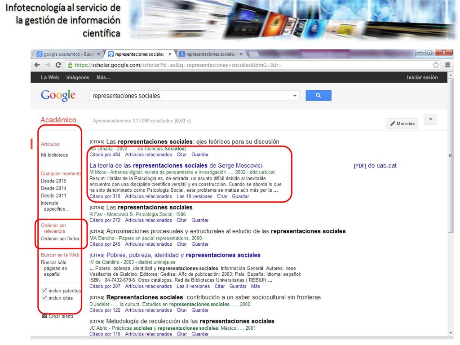The height and width of the screenshot is (345, 460).
Task: Click 'Citado por 319' link
Action: [105, 196]
